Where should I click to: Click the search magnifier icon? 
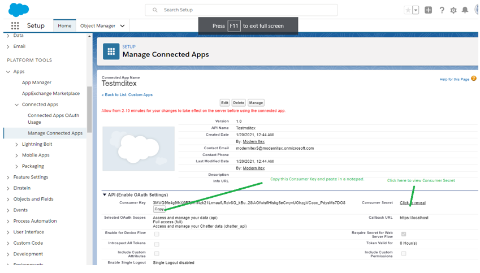tap(155, 10)
